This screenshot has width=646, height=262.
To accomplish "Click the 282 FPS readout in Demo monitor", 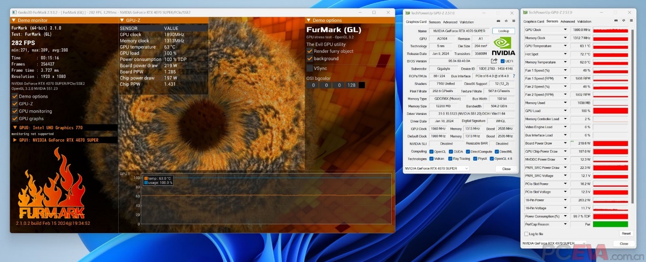I will point(22,43).
